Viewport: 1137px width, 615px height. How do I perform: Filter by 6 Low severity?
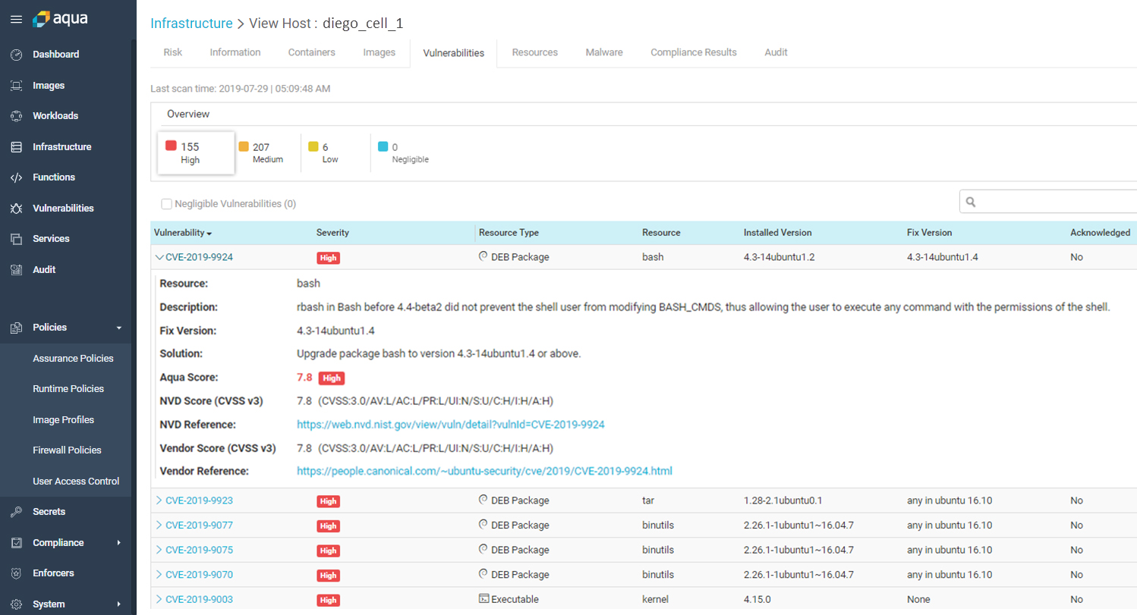coord(324,153)
